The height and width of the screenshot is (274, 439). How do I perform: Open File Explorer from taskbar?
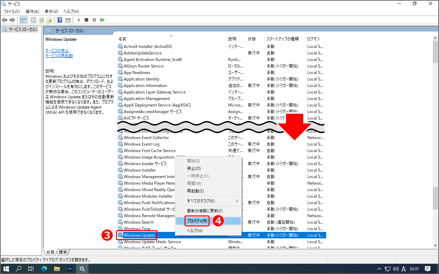(x=57, y=269)
